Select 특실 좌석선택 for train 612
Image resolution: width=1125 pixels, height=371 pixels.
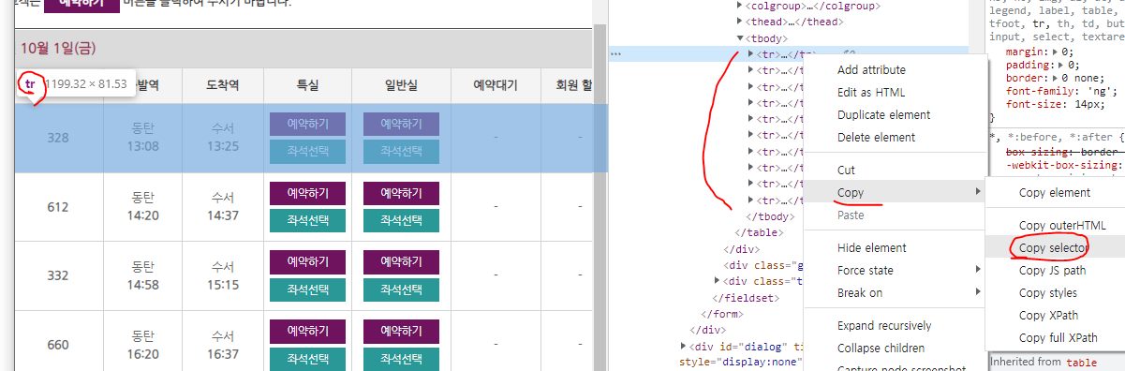pos(307,220)
